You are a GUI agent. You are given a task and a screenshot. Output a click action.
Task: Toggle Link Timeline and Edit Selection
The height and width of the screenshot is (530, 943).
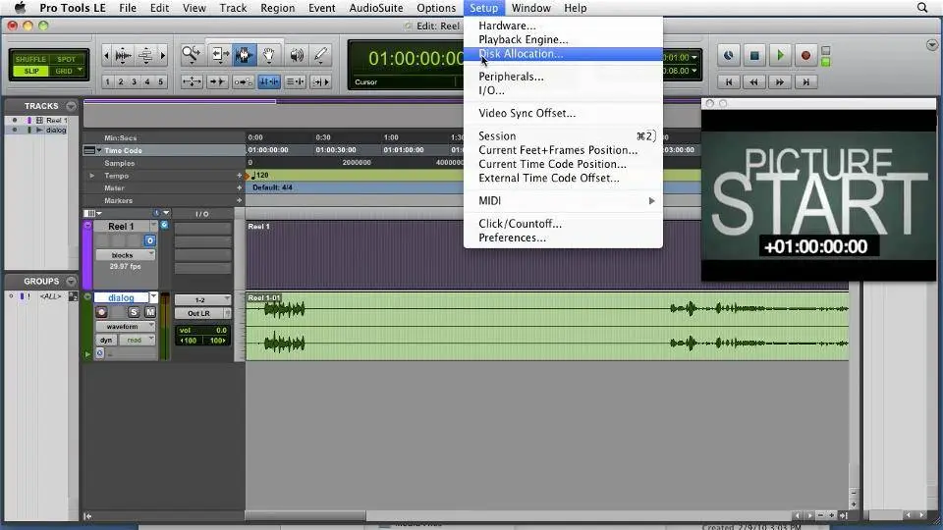click(269, 81)
